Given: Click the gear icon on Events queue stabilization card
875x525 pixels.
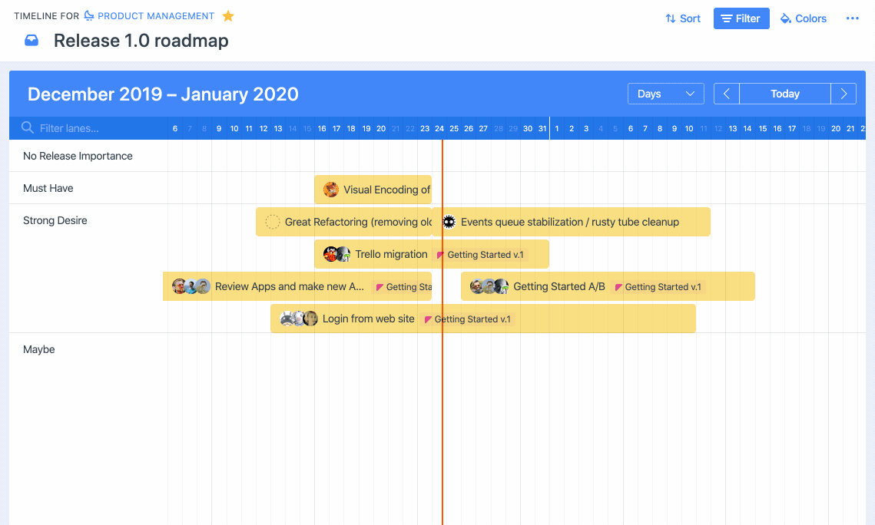Looking at the screenshot, I should coord(449,221).
